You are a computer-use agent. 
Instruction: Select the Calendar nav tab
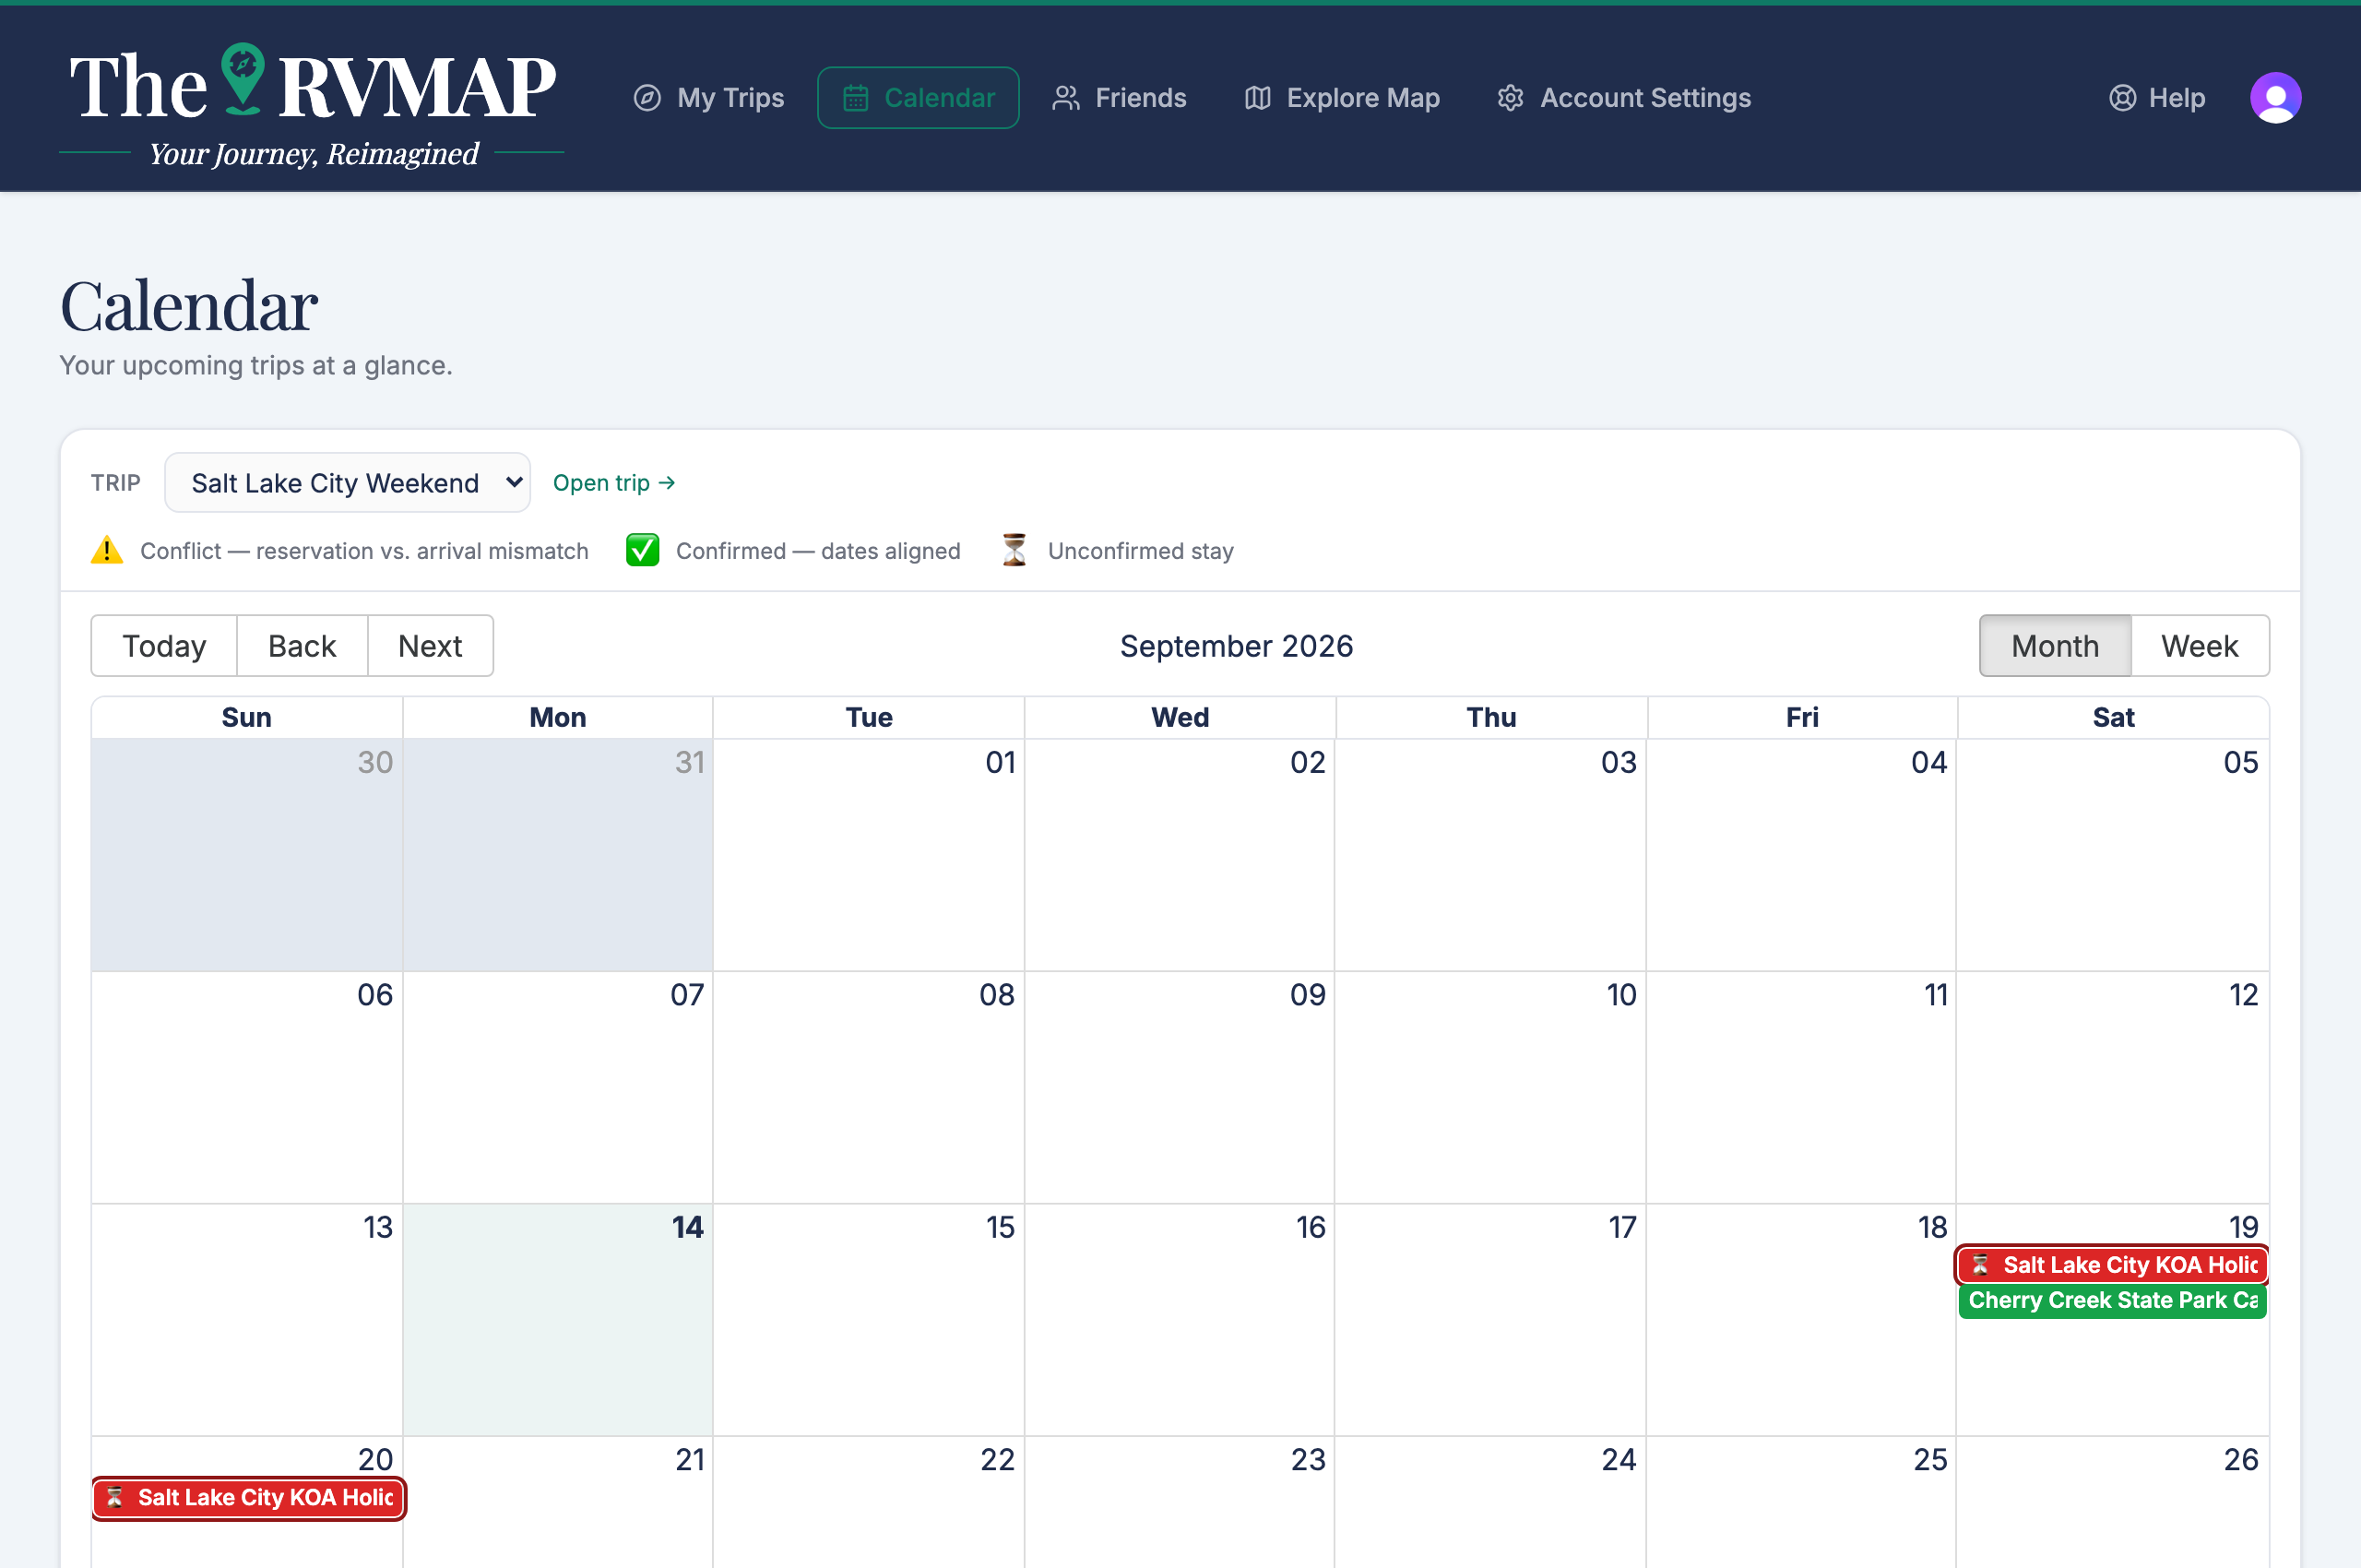click(918, 98)
